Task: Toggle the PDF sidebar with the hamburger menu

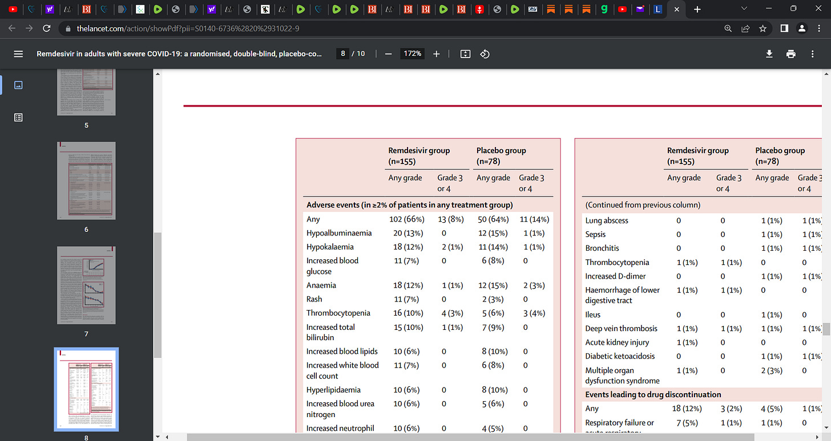Action: pyautogui.click(x=18, y=54)
